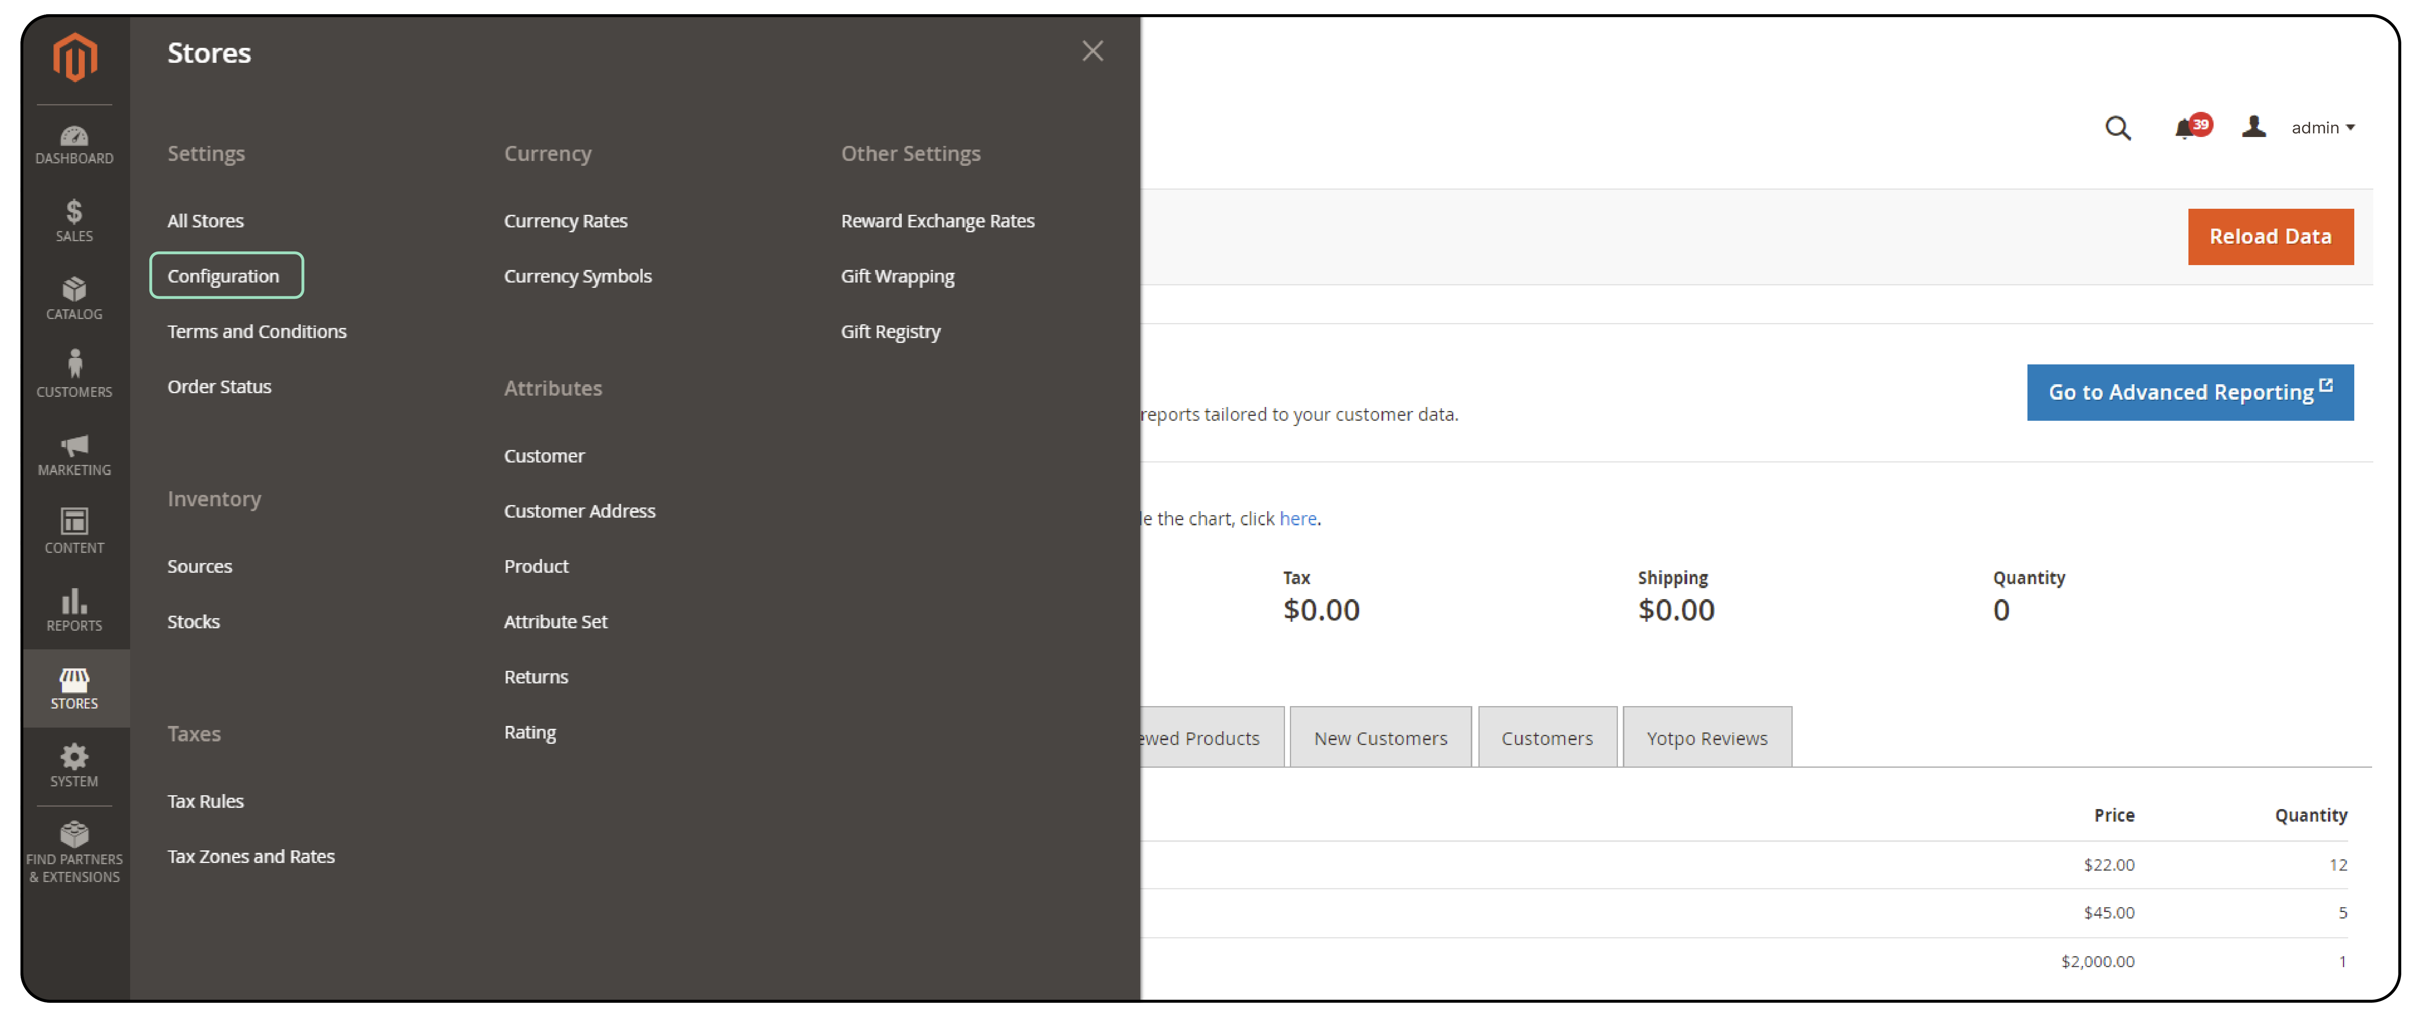Screen dimensions: 2422x1017
Task: Open Currency Symbols
Action: 577,276
